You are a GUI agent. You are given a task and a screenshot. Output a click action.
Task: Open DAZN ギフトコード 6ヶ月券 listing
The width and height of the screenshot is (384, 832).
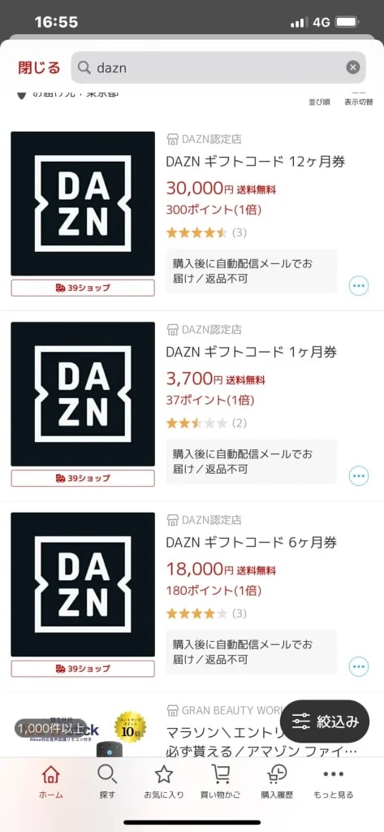[x=252, y=542]
